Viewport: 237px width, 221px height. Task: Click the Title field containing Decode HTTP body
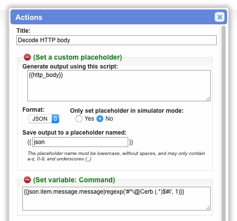coord(116,40)
